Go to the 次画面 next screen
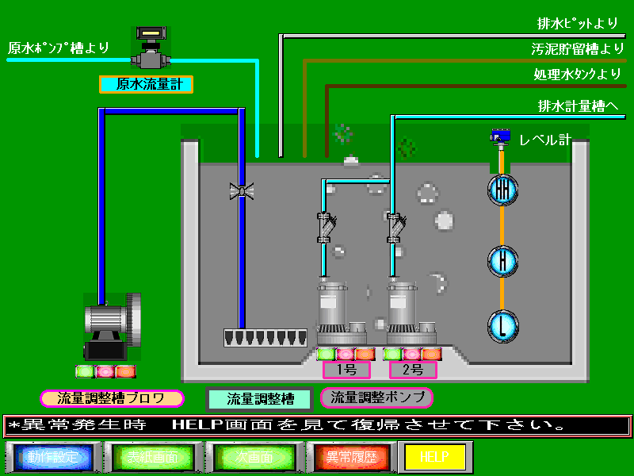The height and width of the screenshot is (476, 634). click(254, 458)
